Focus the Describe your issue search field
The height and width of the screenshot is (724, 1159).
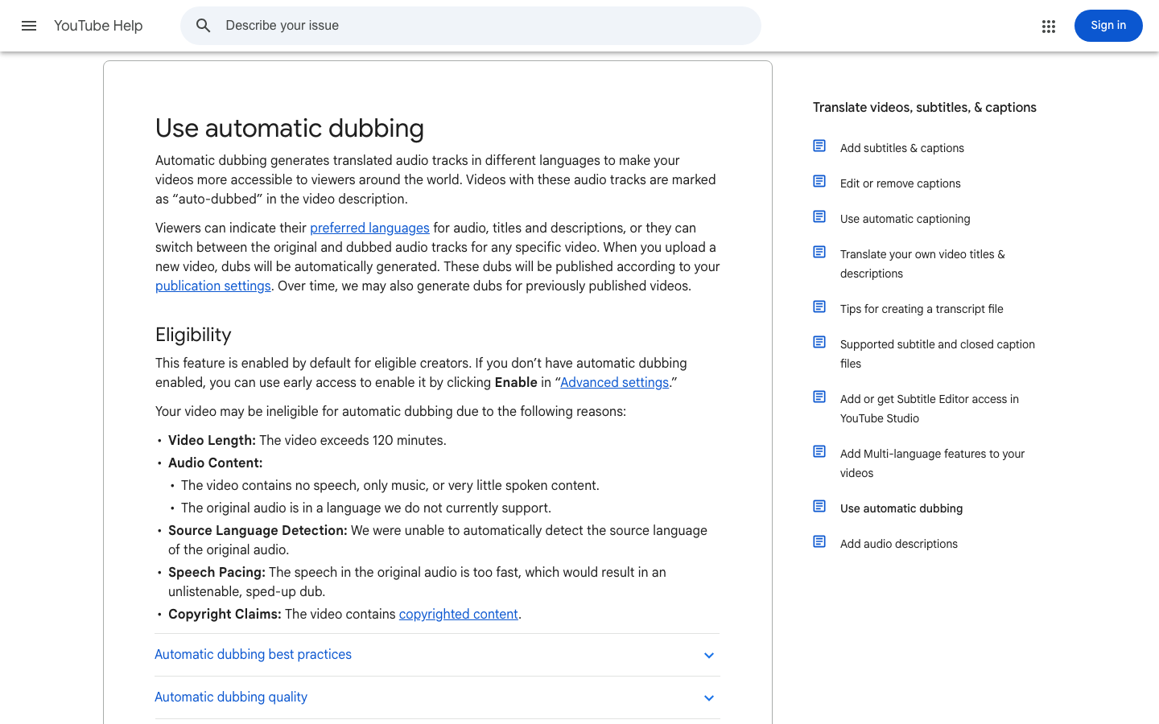[471, 26]
